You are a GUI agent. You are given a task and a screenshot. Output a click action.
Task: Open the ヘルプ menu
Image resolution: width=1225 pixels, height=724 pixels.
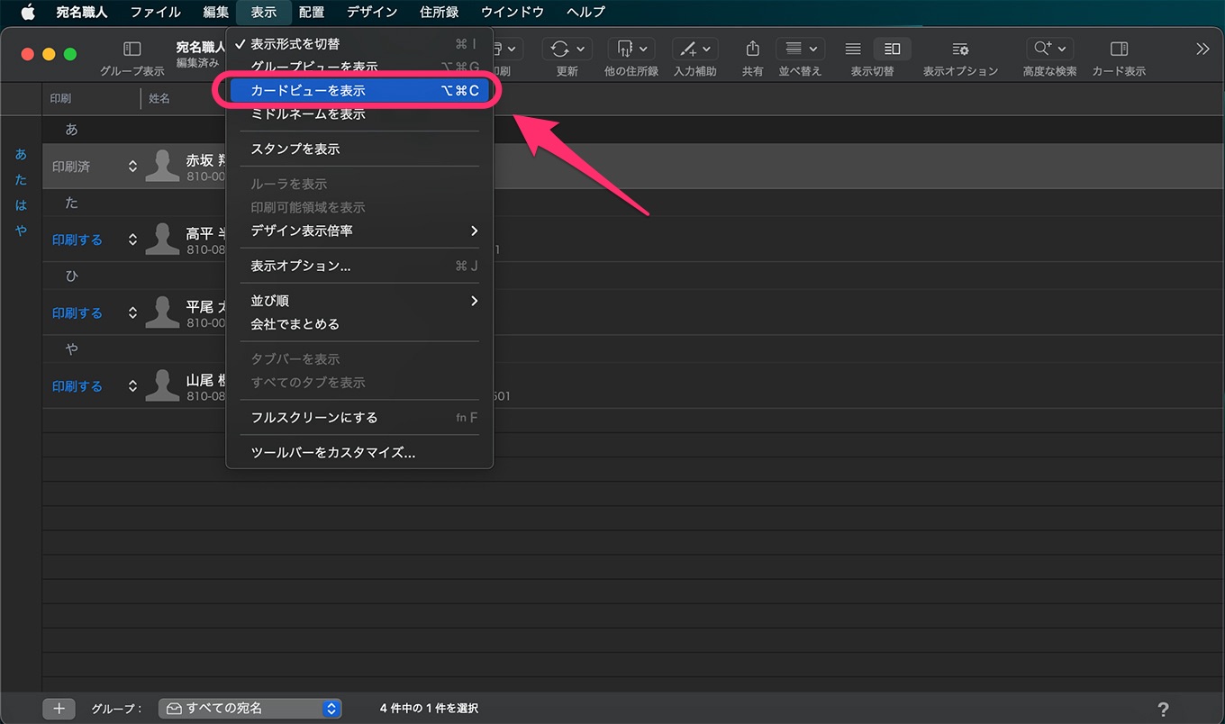pos(586,12)
